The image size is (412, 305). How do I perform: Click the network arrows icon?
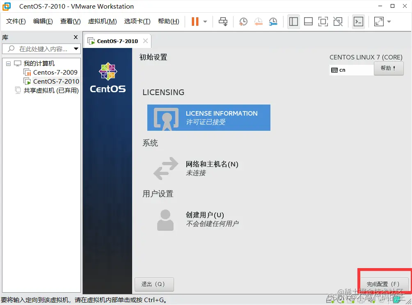pos(166,168)
